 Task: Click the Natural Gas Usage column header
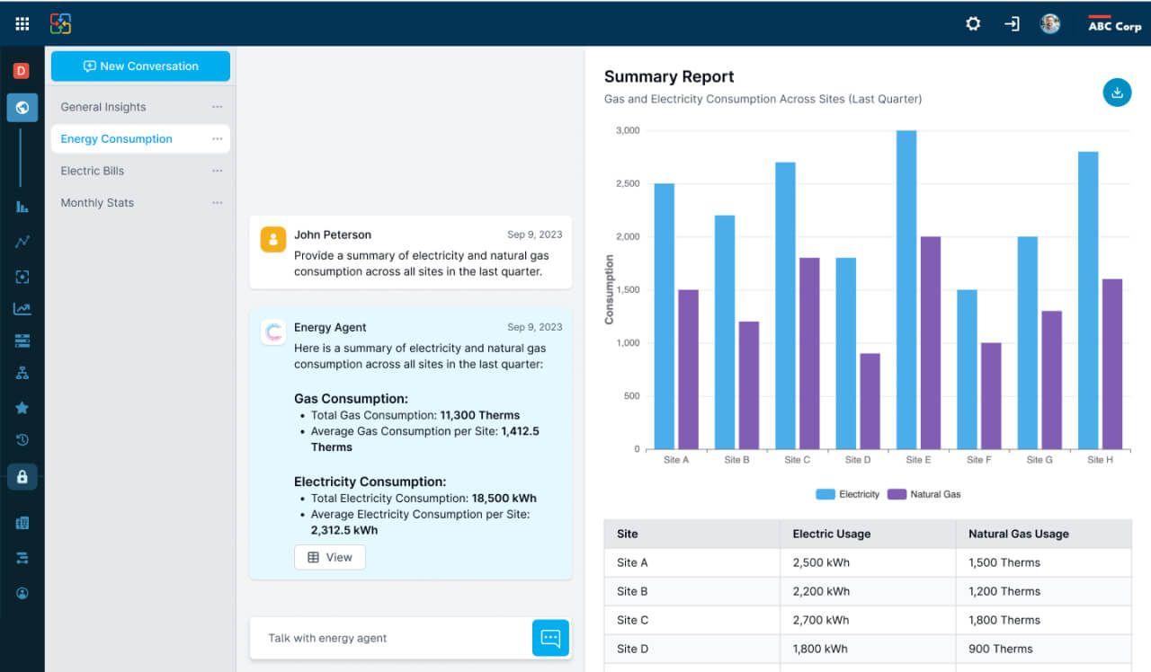pyautogui.click(x=1043, y=534)
